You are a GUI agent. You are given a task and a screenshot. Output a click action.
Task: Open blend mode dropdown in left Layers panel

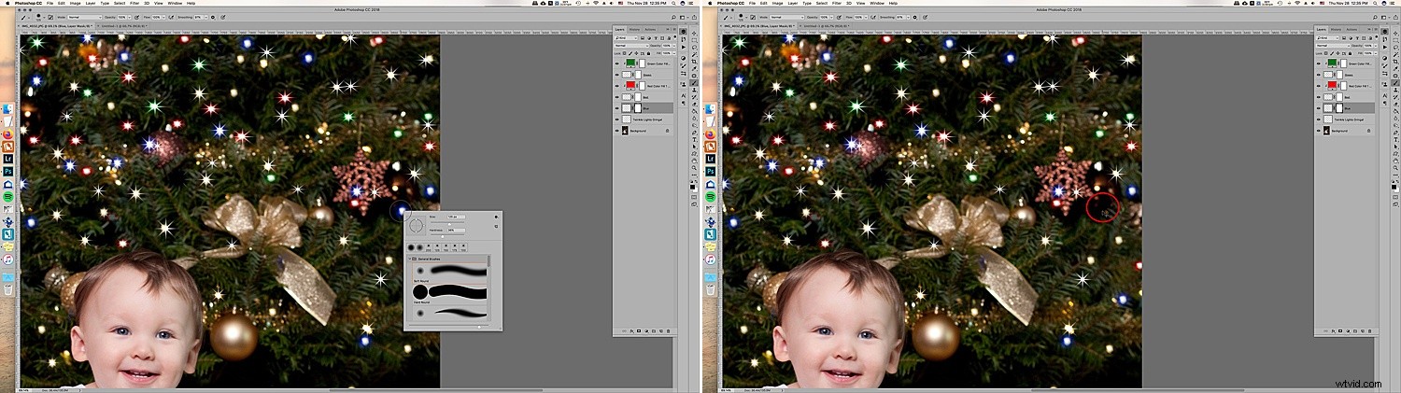(630, 46)
